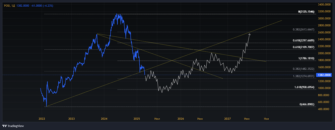Select Fibonacci label 1.618(958.6954)
Viewport: 335px width, 130px height.
click(304, 87)
